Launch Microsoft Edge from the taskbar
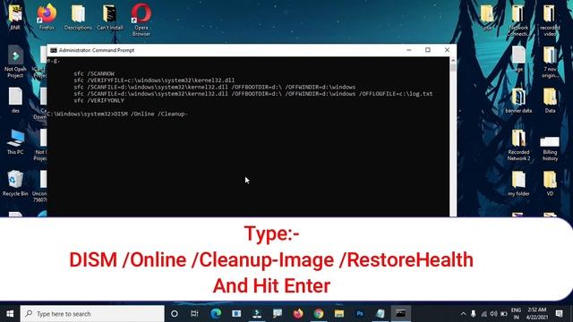The height and width of the screenshot is (322, 573). click(x=216, y=314)
